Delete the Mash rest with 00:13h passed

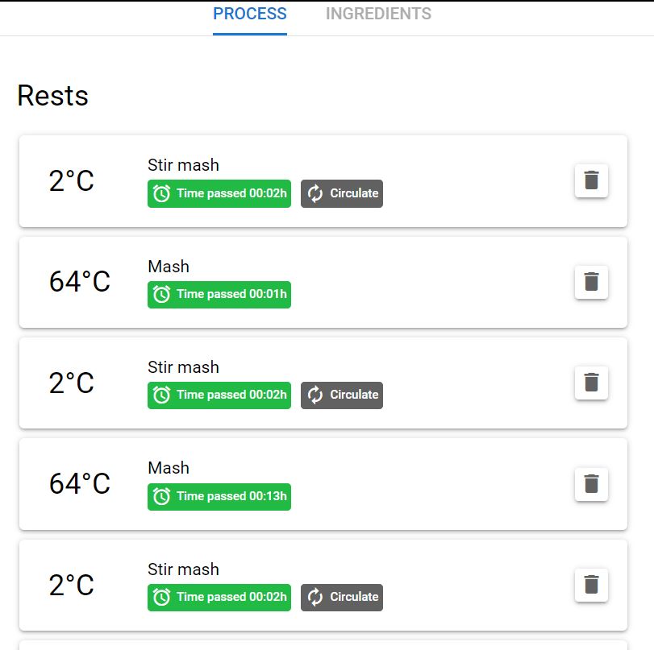tap(591, 484)
